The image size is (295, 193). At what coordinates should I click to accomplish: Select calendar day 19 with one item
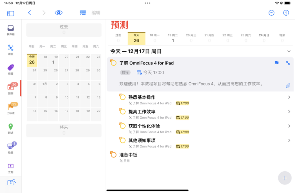tap(53, 60)
